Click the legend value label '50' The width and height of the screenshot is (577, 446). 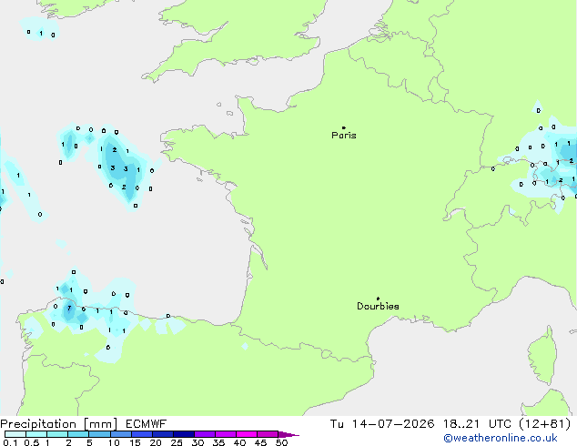281,442
